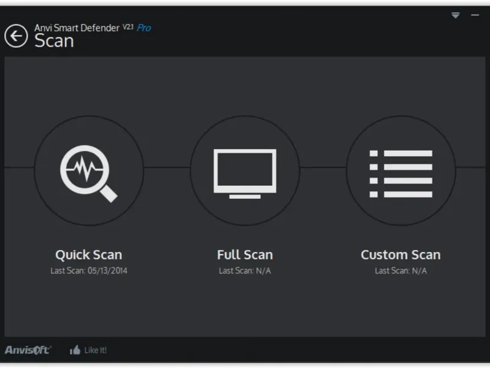Click the thumbs-up Like It icon
The width and height of the screenshot is (490, 368).
[75, 350]
